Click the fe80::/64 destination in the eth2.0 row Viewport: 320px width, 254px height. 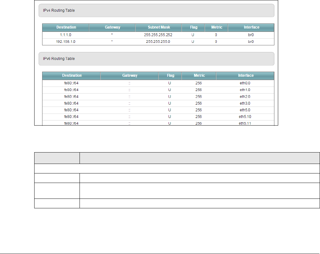[71, 97]
